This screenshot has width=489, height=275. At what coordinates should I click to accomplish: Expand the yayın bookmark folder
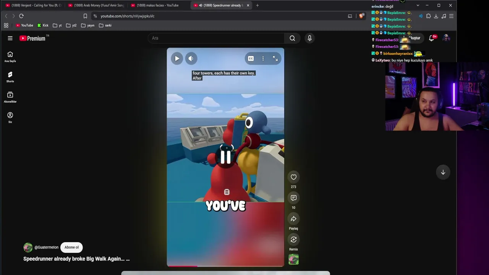[88, 26]
